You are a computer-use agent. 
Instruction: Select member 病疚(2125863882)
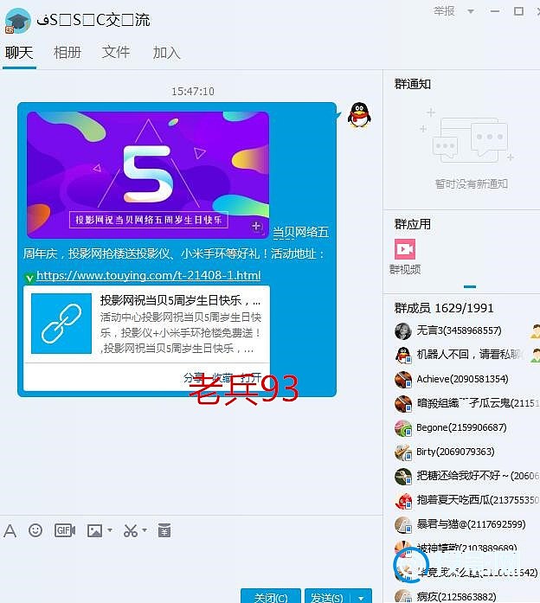(456, 596)
